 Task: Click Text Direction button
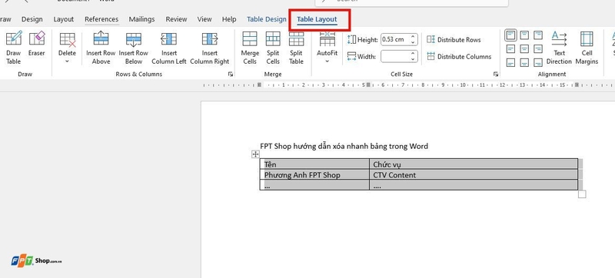[560, 48]
